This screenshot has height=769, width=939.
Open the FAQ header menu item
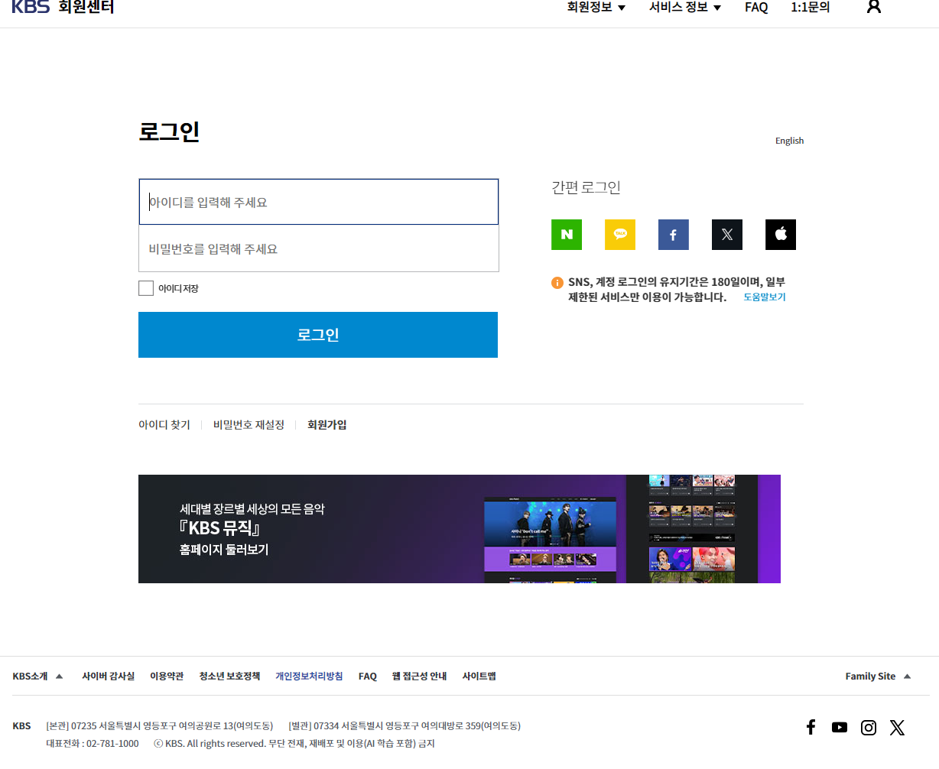pyautogui.click(x=756, y=7)
